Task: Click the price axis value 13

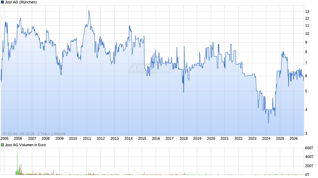Action: (x=307, y=12)
